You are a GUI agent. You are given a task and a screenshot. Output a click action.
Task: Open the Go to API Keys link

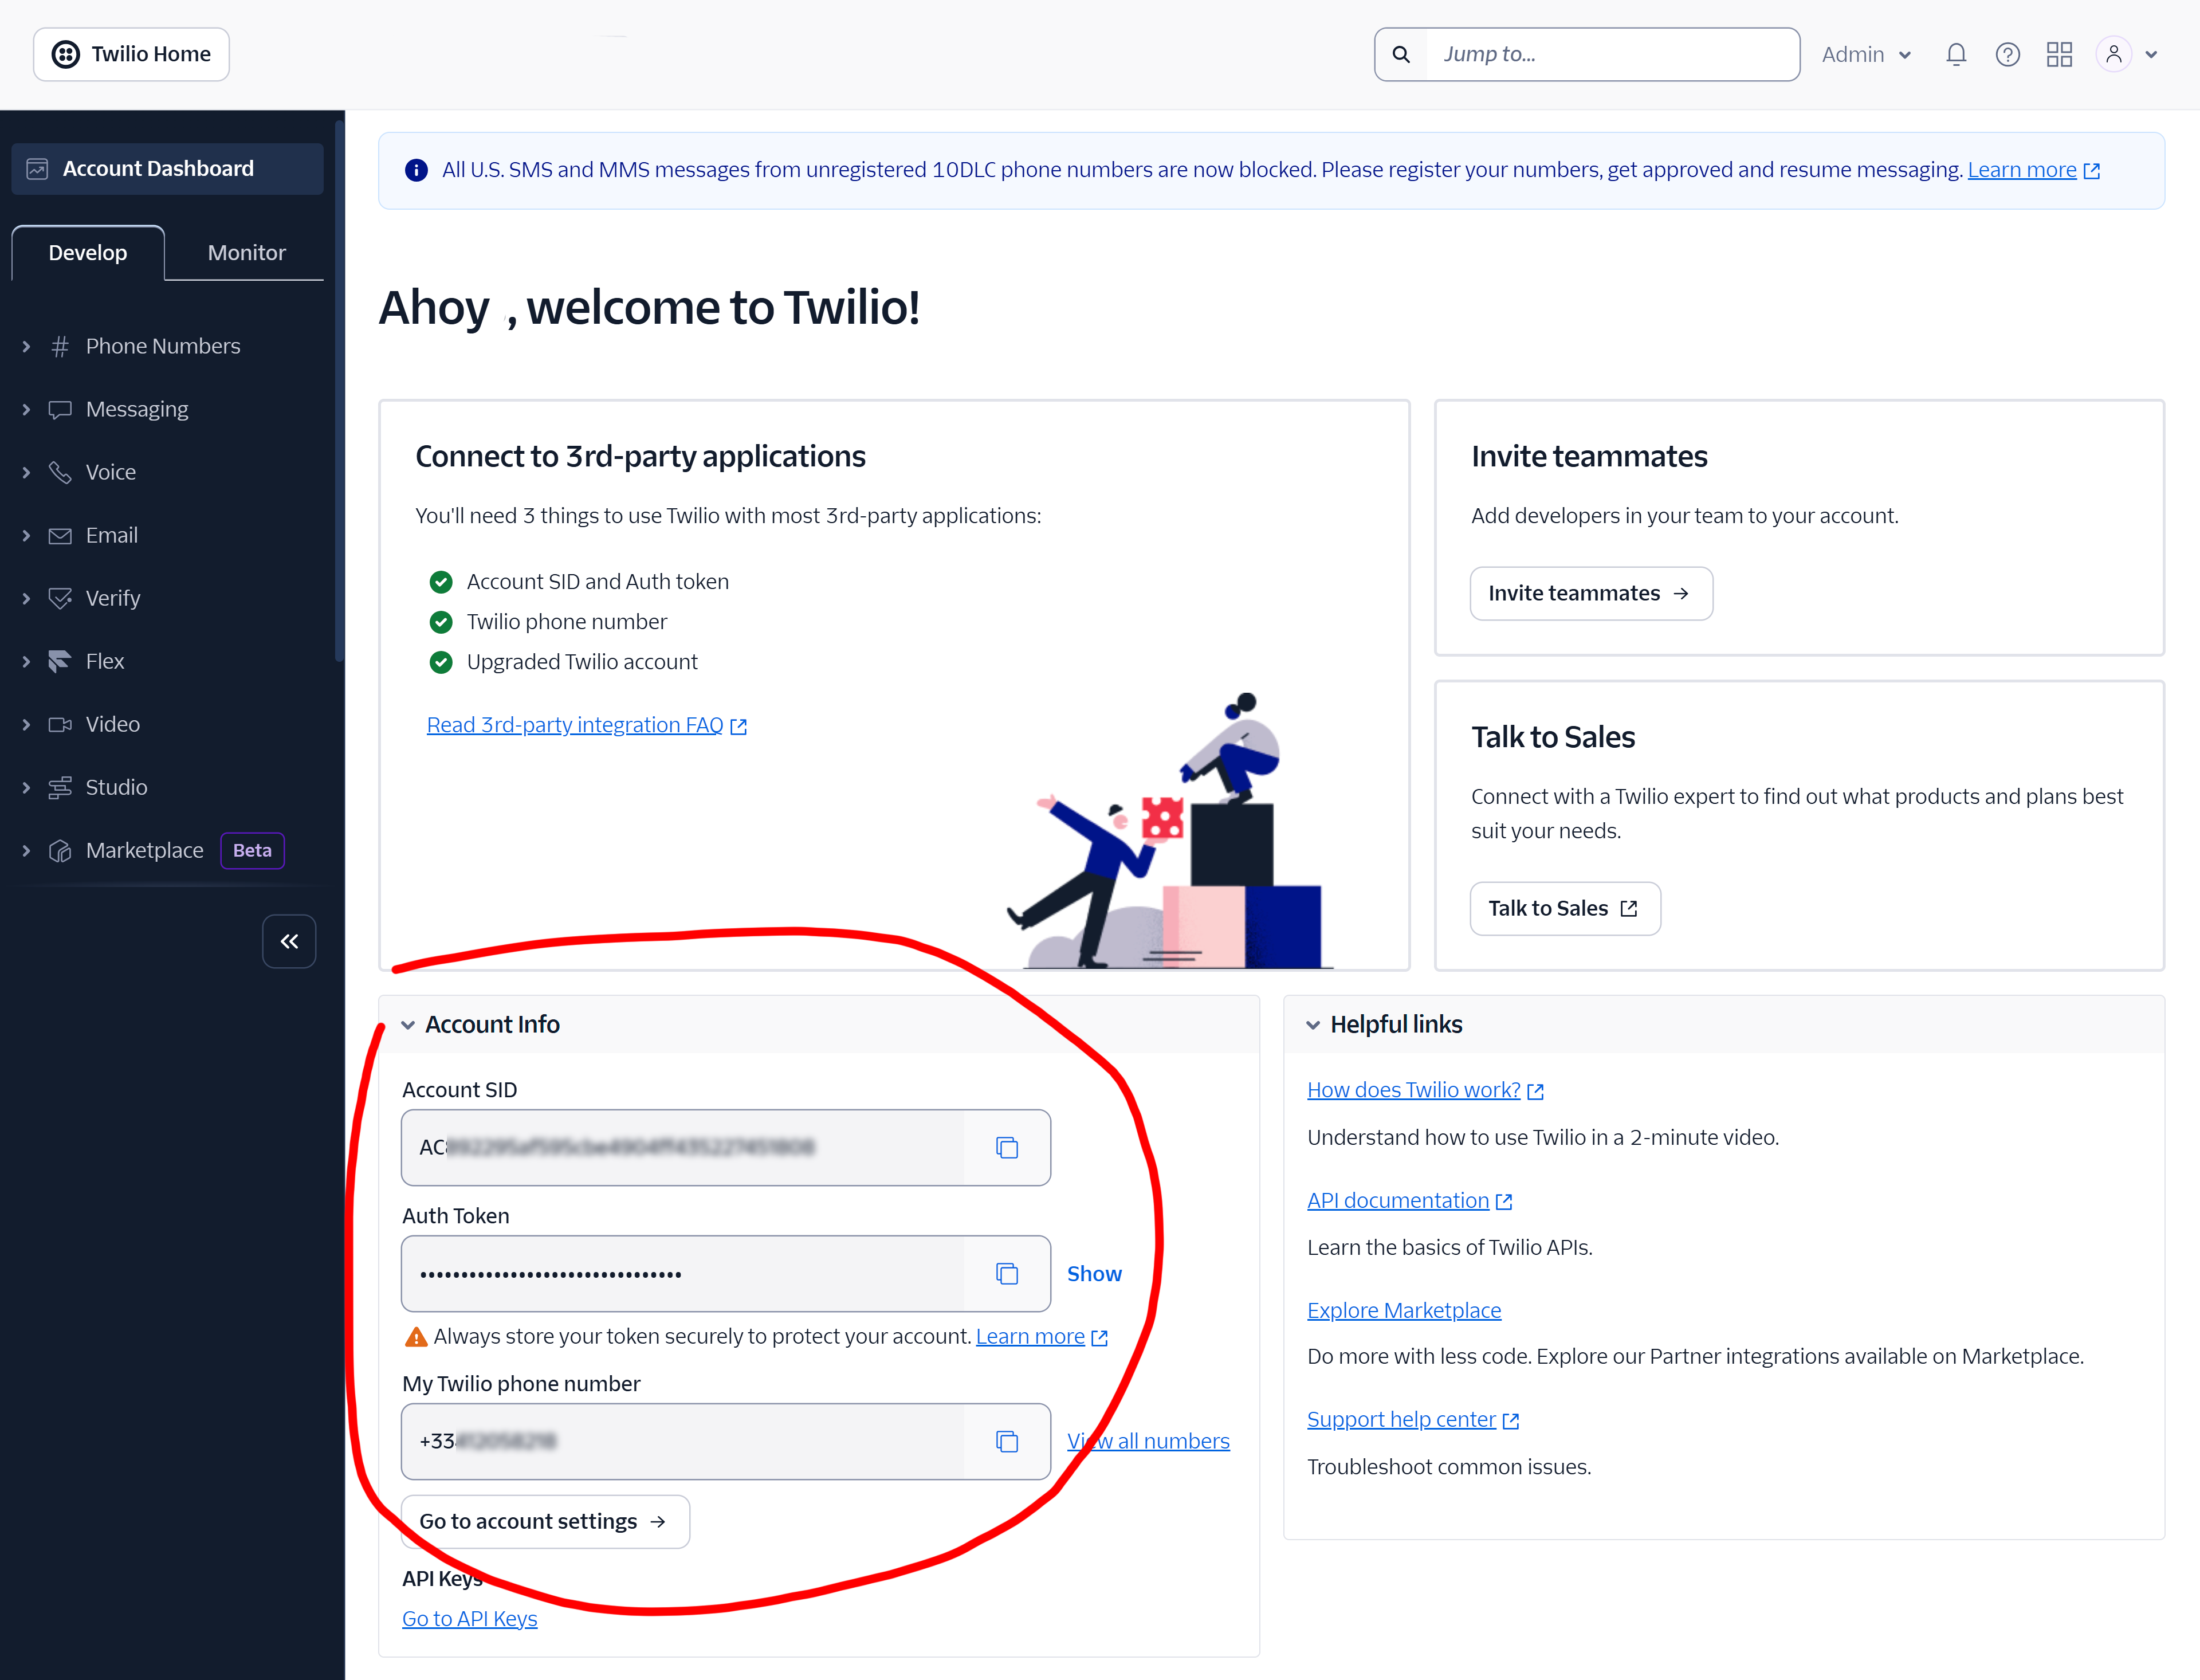469,1618
